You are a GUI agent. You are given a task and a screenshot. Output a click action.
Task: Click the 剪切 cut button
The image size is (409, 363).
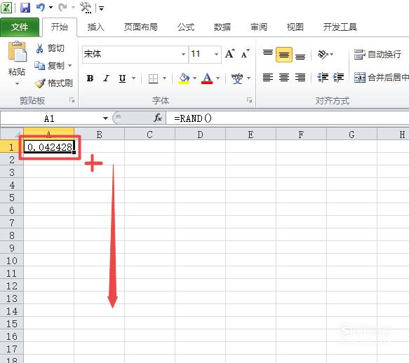point(50,48)
